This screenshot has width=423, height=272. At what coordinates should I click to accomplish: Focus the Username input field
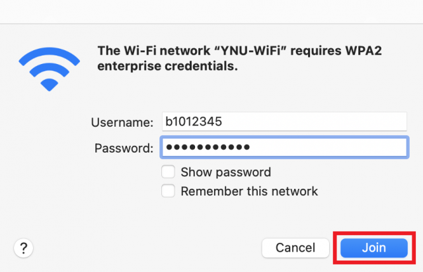click(x=284, y=121)
